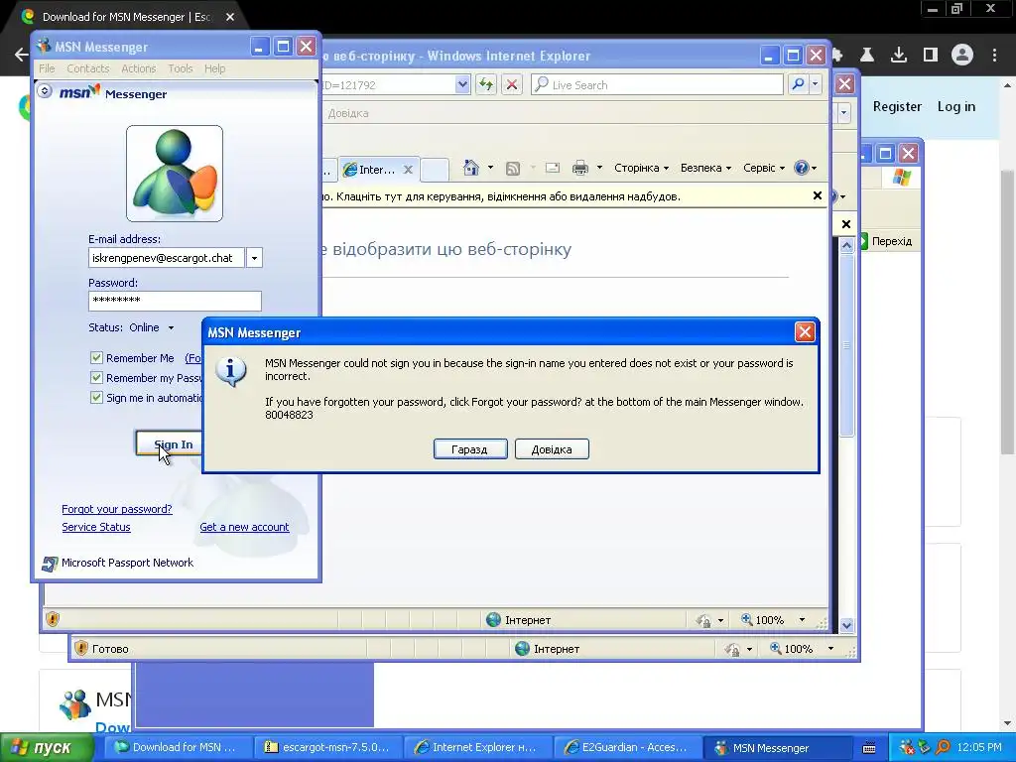The width and height of the screenshot is (1016, 762).
Task: Click the Live Search magnifier button
Action: (x=799, y=84)
